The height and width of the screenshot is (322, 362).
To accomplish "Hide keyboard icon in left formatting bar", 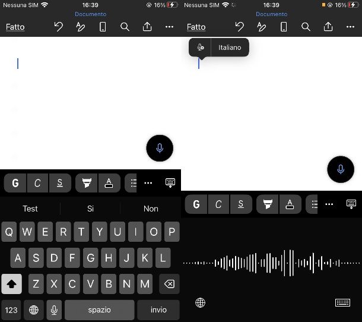I will coord(170,183).
